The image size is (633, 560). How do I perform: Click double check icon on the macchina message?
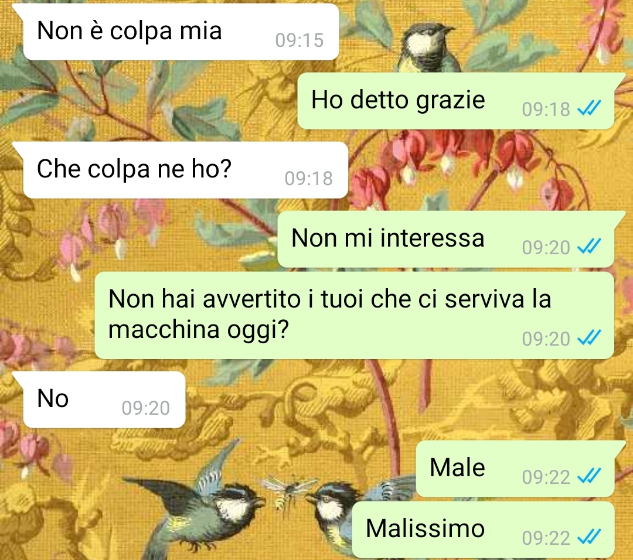(590, 337)
